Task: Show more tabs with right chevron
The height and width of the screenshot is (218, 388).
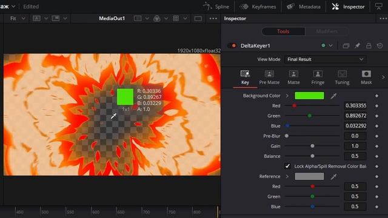Action: 383,78
